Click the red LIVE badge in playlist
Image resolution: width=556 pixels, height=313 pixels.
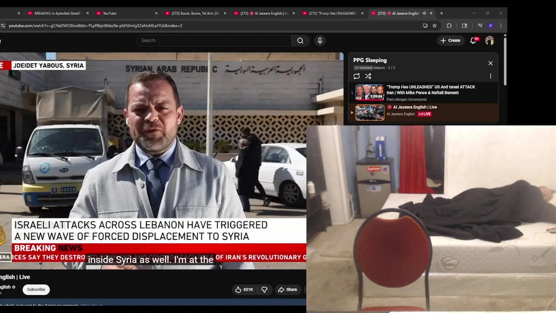point(424,114)
